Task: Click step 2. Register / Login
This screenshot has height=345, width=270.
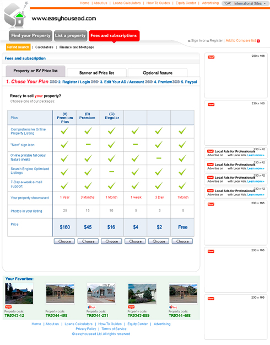Action: [74, 82]
